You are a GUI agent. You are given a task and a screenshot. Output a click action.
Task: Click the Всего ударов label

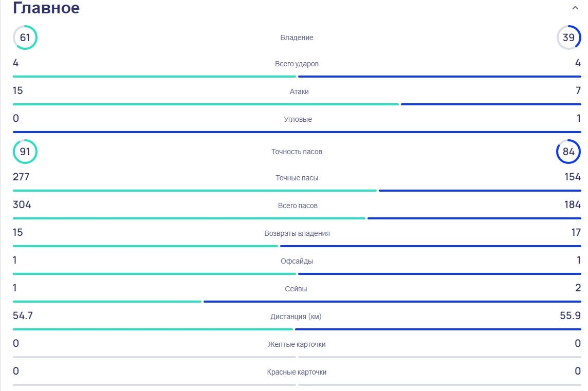(x=297, y=64)
